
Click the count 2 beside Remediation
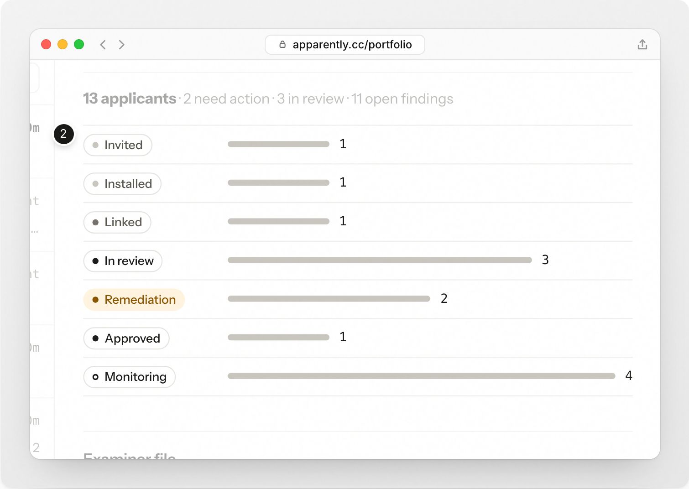(x=444, y=298)
